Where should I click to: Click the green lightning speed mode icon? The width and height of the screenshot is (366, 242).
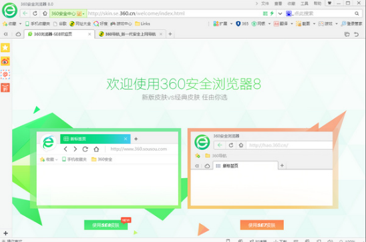click(272, 13)
